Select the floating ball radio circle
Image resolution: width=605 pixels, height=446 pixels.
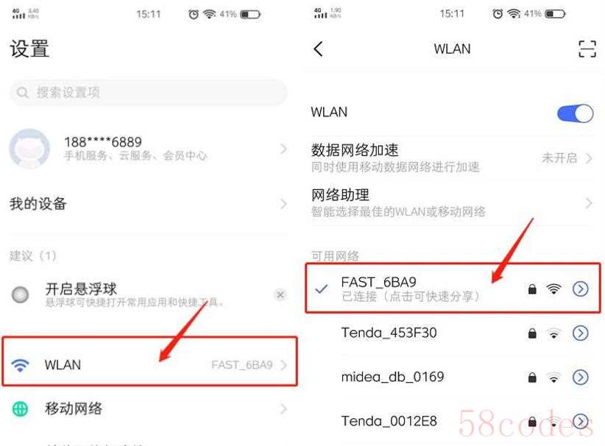(x=20, y=295)
